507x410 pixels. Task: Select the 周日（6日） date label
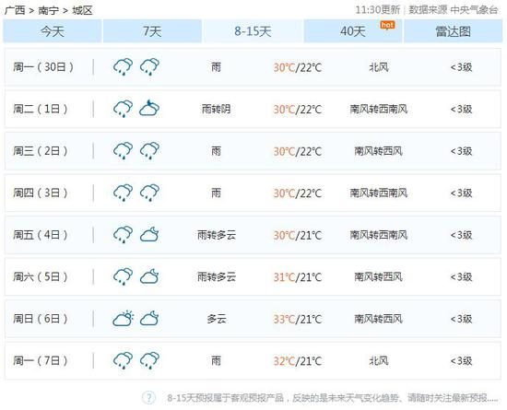[41, 319]
